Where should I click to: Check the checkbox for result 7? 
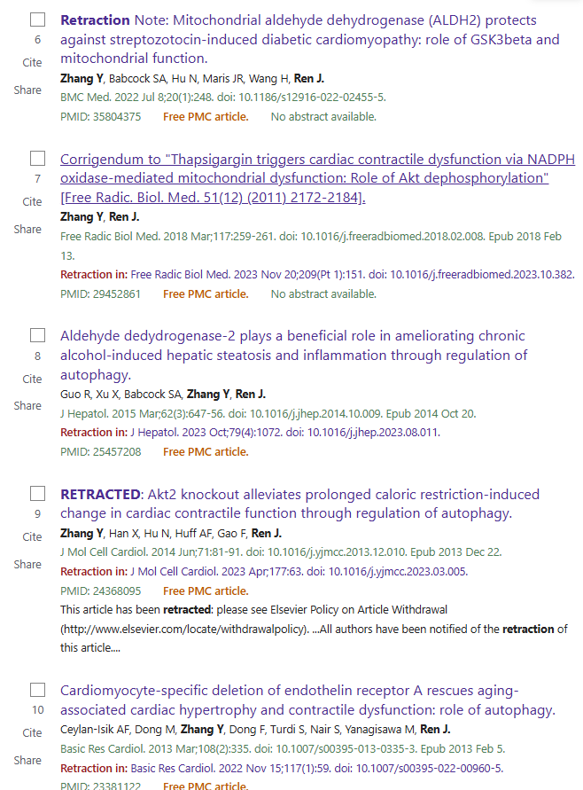click(37, 158)
